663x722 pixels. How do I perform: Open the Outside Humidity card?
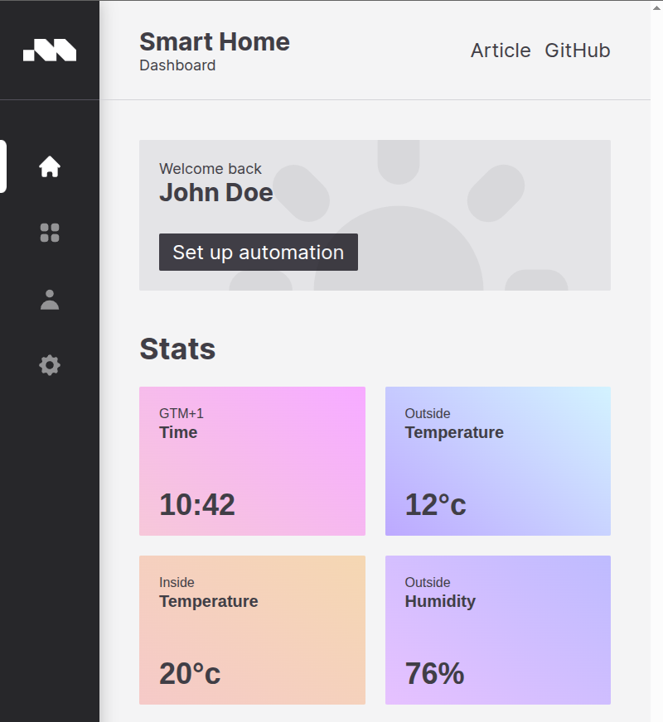pyautogui.click(x=497, y=630)
